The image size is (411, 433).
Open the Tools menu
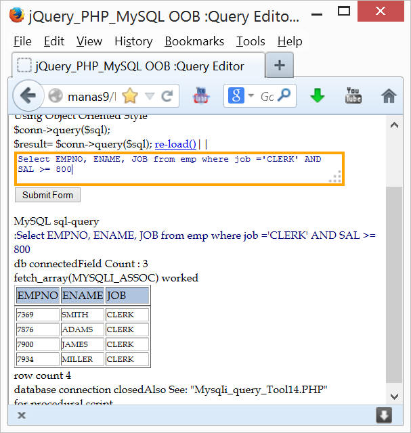tap(250, 41)
